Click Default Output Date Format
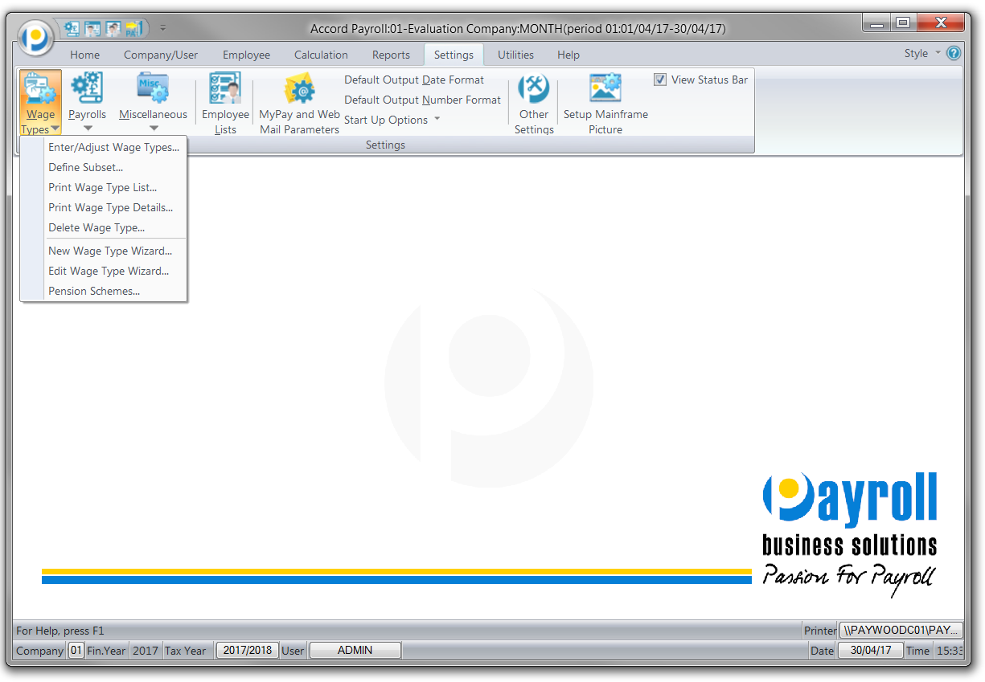This screenshot has width=985, height=682. coord(414,80)
